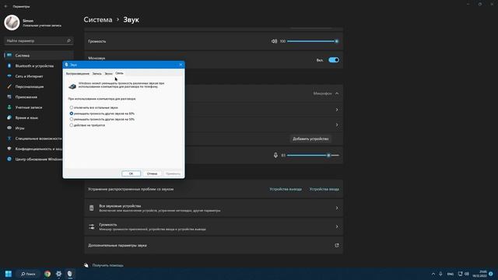498x280 pixels.
Task: Click the Найти параметр search field
Action: [x=38, y=40]
